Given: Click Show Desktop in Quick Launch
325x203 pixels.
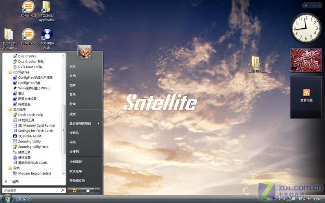Looking at the screenshot, I should click(x=18, y=199).
